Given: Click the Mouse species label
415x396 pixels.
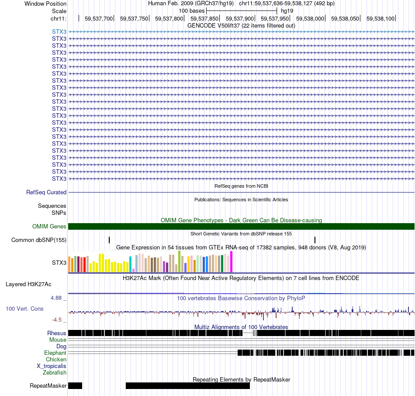Looking at the screenshot, I should pyautogui.click(x=58, y=340).
